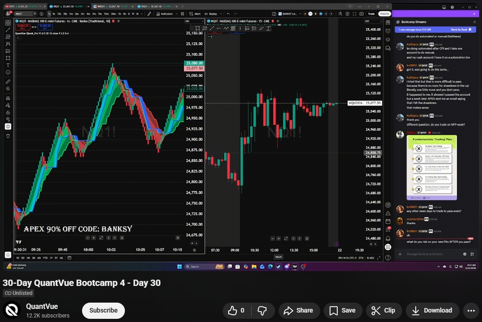Expand the Indicators dropdown arrow
482x322 pixels.
(x=177, y=14)
